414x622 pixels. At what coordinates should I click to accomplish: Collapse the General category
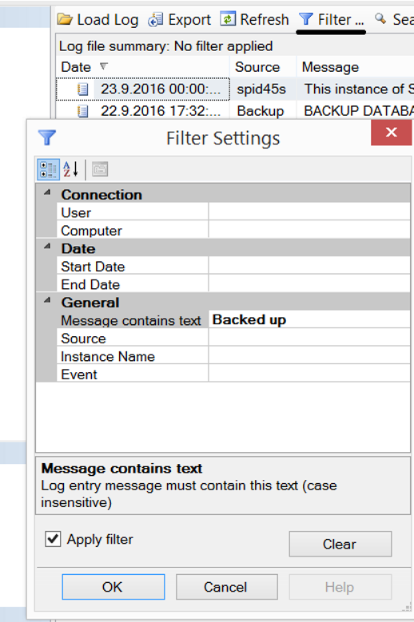[x=47, y=300]
